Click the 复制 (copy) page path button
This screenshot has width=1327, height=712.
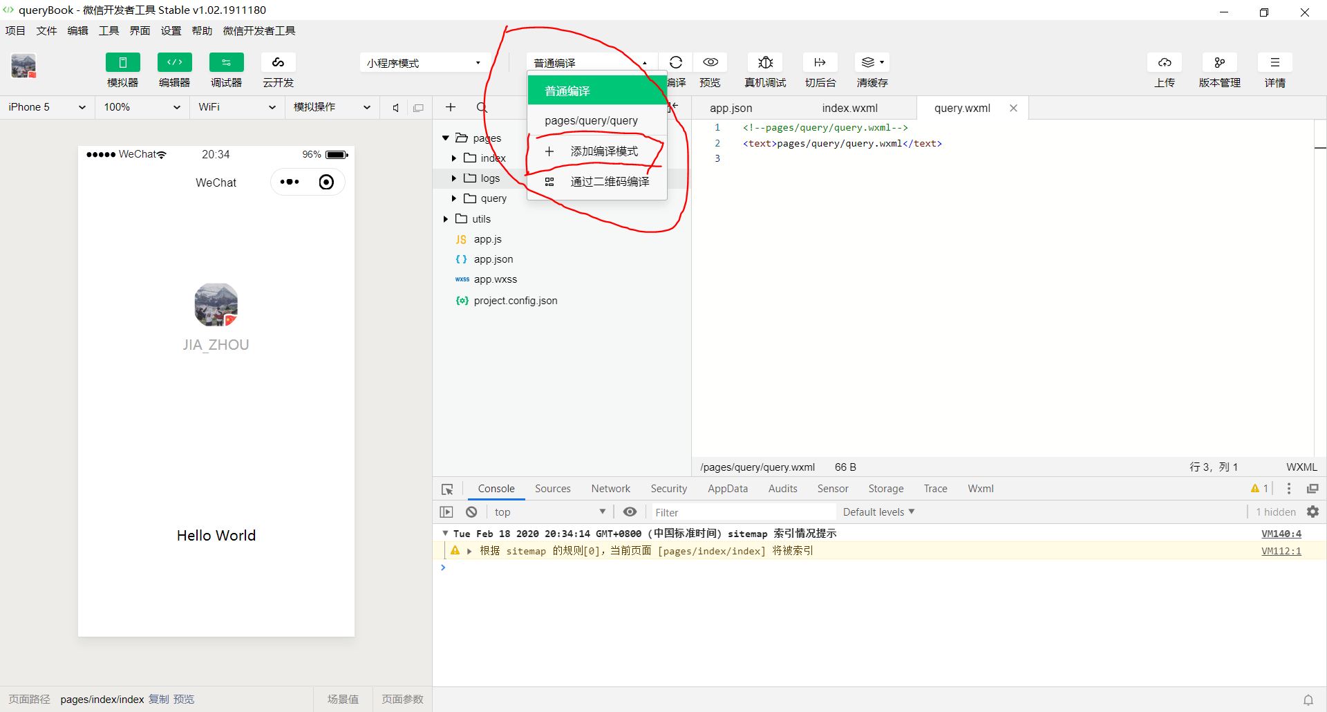pyautogui.click(x=159, y=700)
